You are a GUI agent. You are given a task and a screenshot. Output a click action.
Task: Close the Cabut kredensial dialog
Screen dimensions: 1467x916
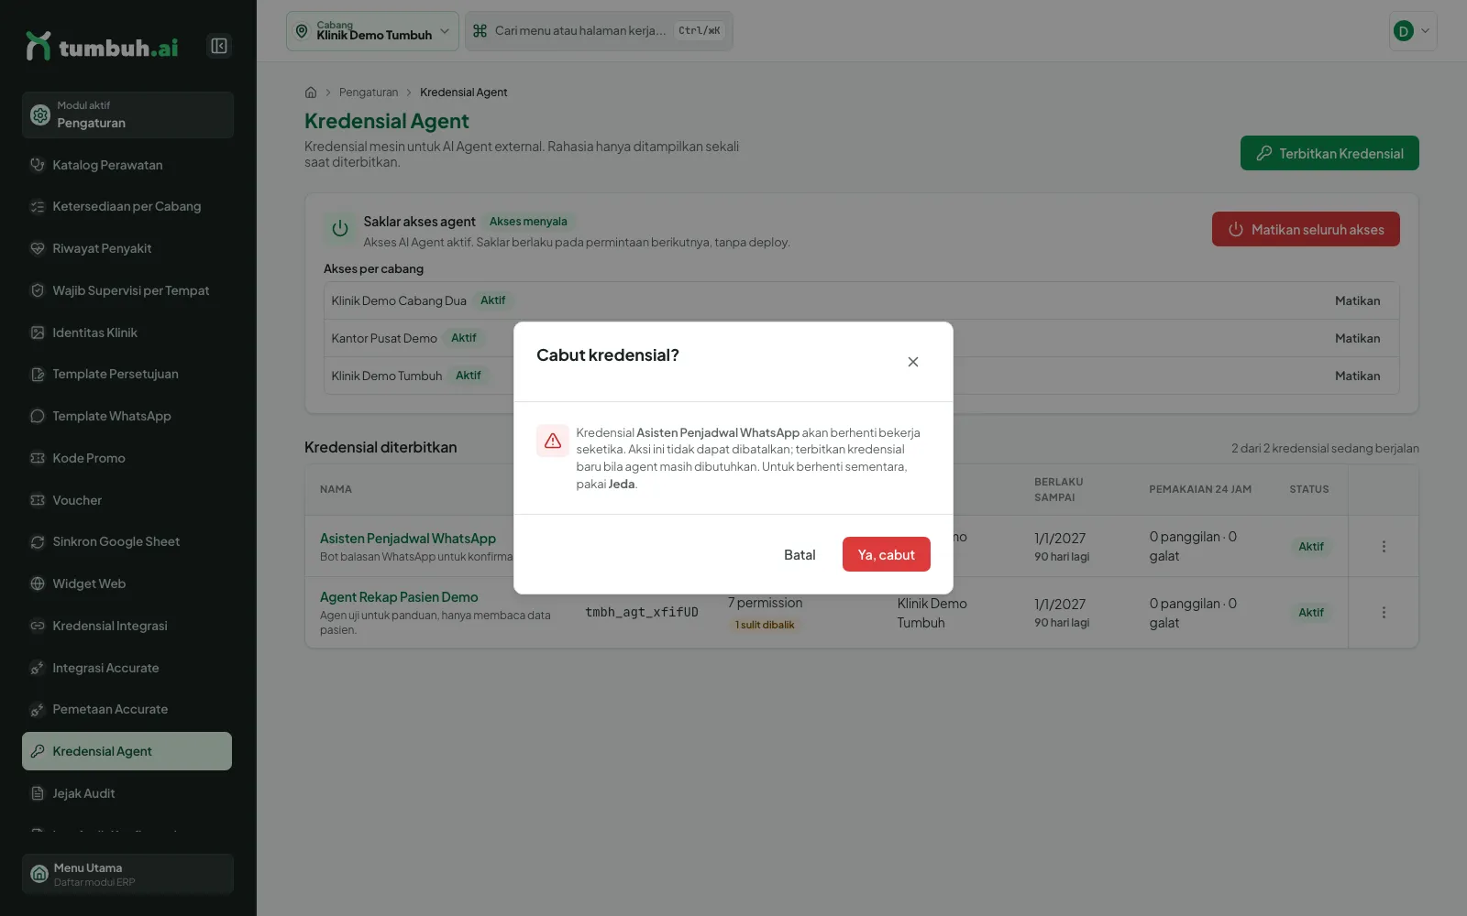(x=913, y=362)
